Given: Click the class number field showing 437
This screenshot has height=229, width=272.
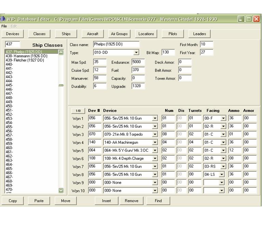Looking at the screenshot, I should pyautogui.click(x=13, y=44).
